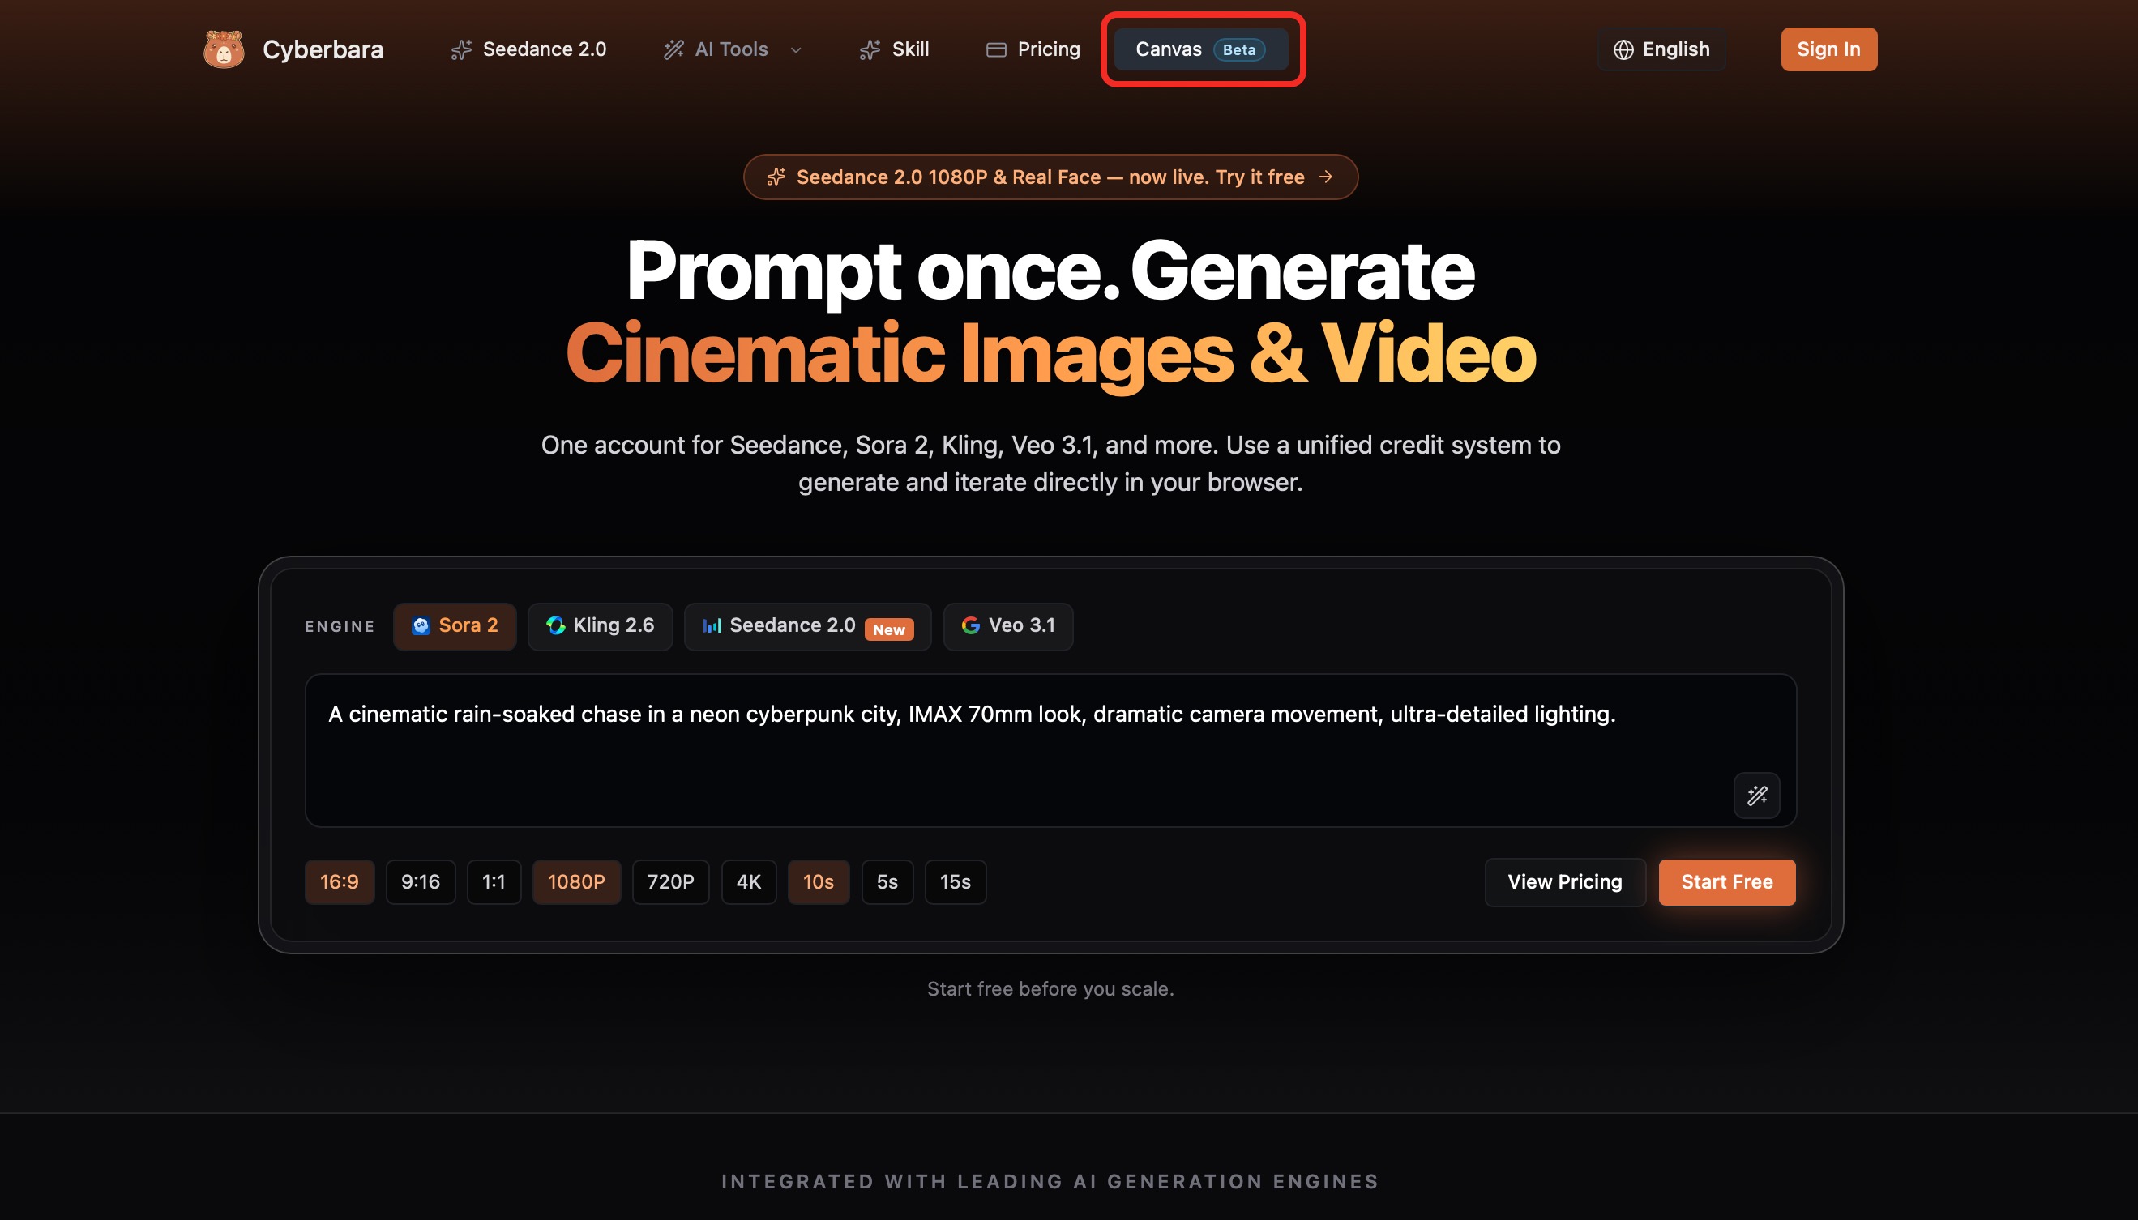
Task: Click the Sora 2 engine logo icon
Action: 421,626
